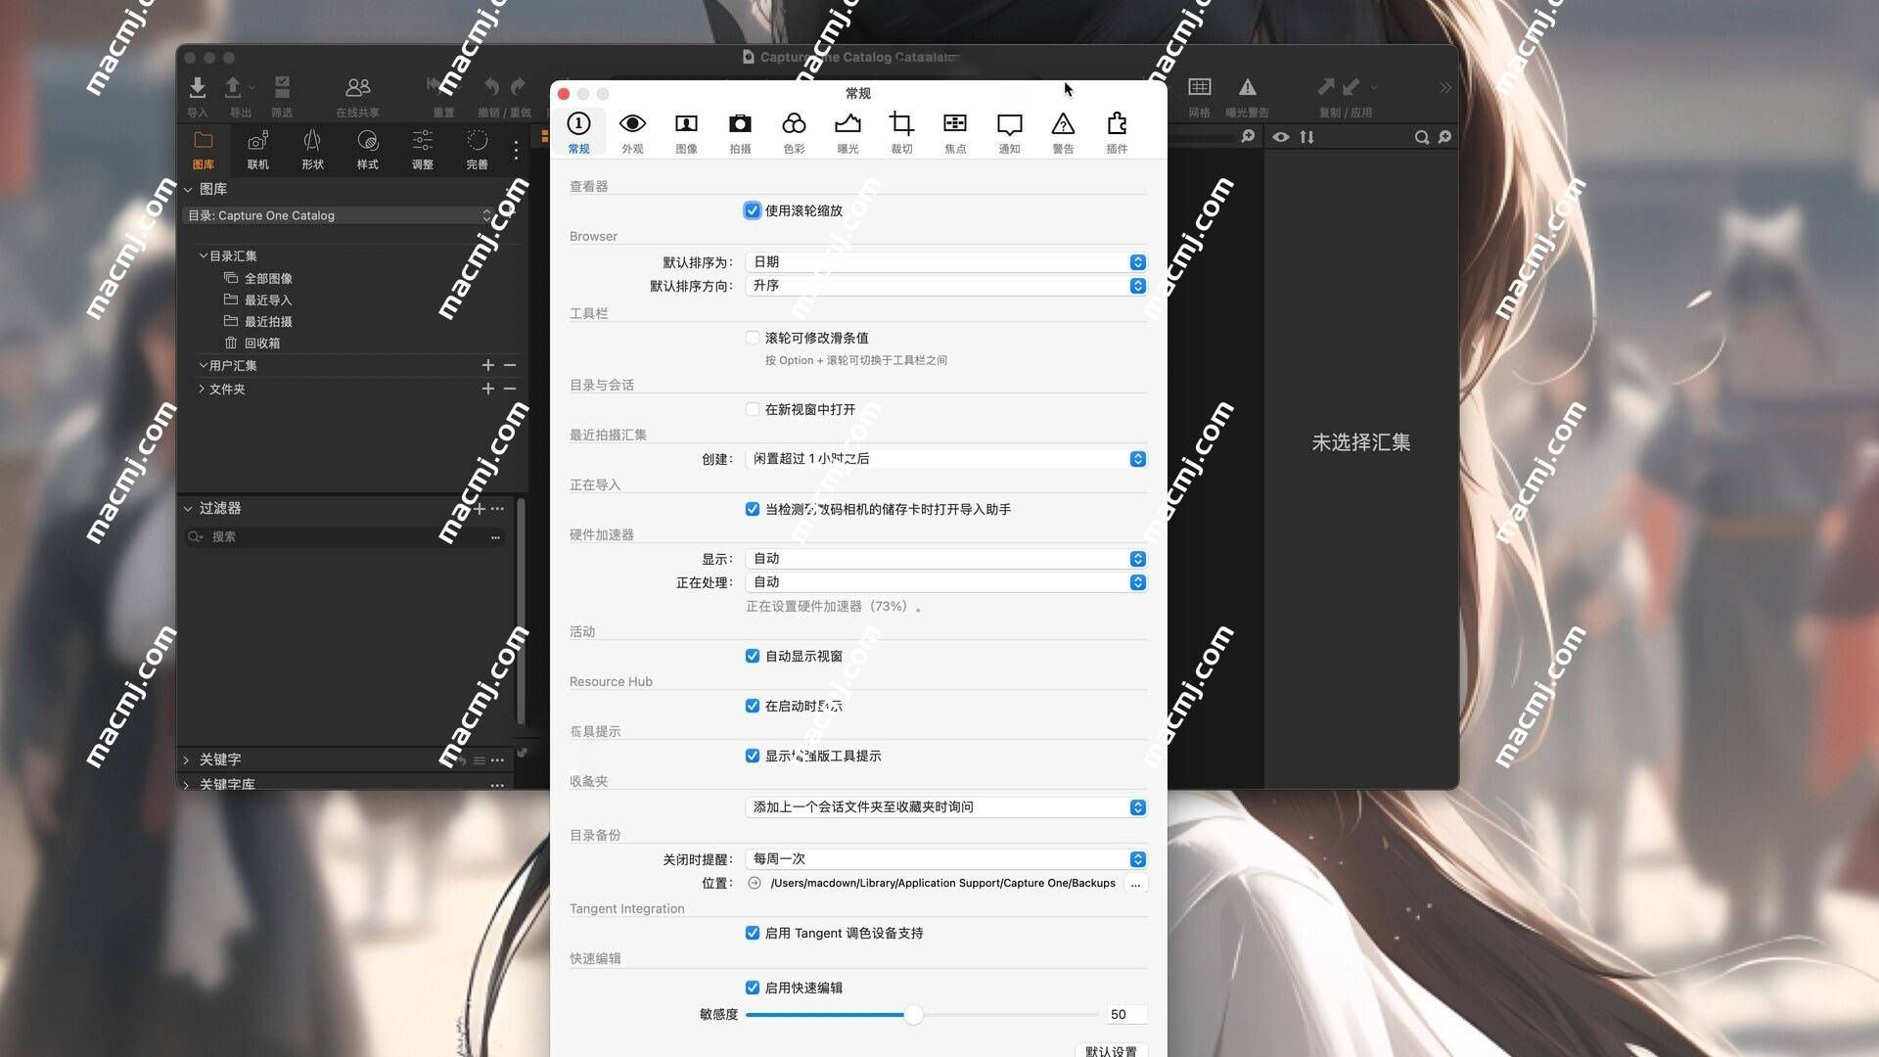
Task: Enable 滚轮可修改滑条值 checkbox
Action: coord(752,338)
